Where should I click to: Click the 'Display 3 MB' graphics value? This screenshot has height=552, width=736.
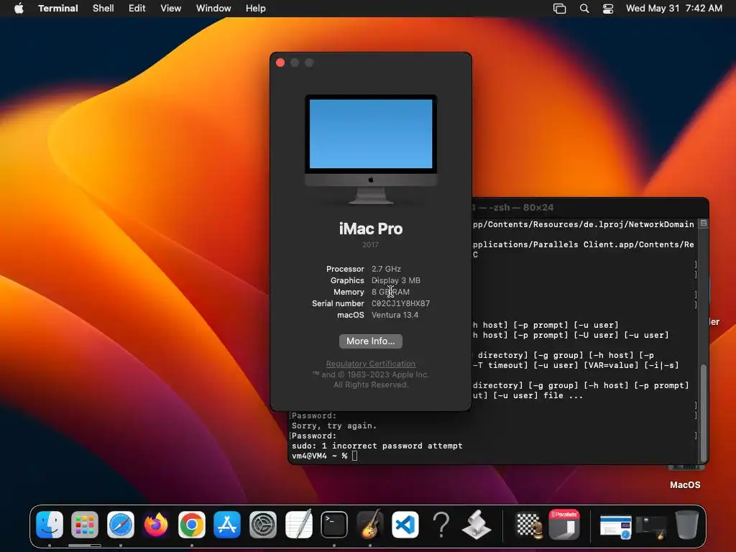point(396,280)
